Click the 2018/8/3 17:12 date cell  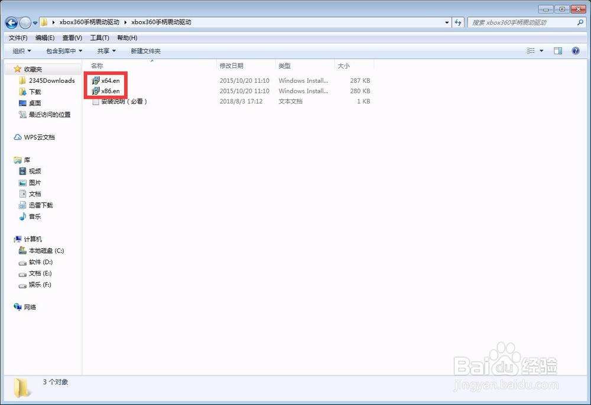coord(241,102)
